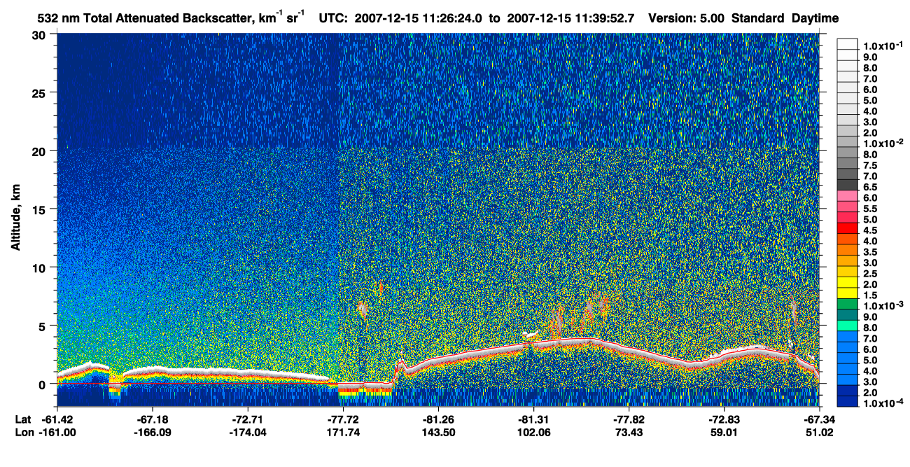Click the colorbar label '1.0x10-1'
Screen dimensions: 910x467
(883, 45)
